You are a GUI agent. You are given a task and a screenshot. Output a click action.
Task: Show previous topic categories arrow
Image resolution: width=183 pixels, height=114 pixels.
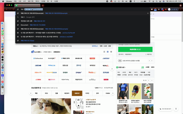[x=31, y=93]
